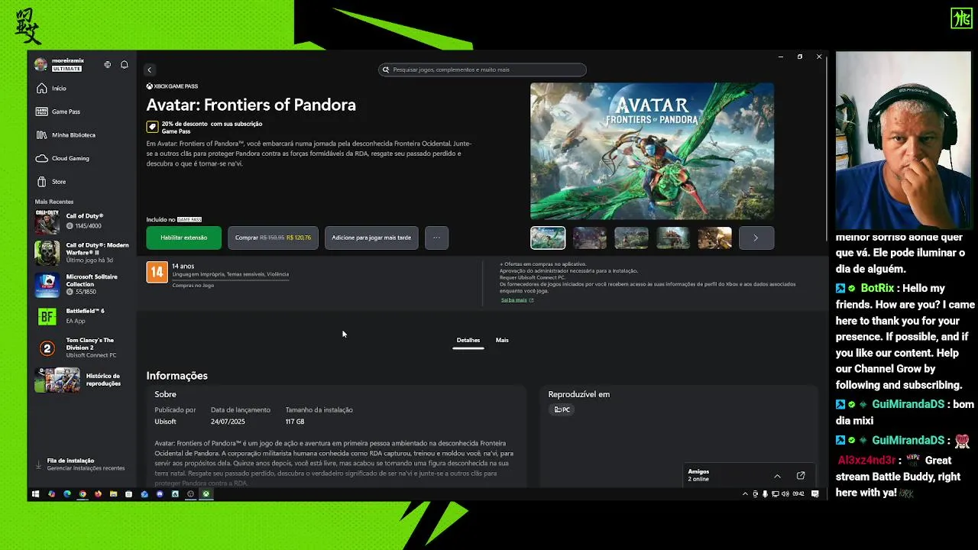Image resolution: width=978 pixels, height=550 pixels.
Task: Open Edge from the taskbar
Action: pos(67,494)
